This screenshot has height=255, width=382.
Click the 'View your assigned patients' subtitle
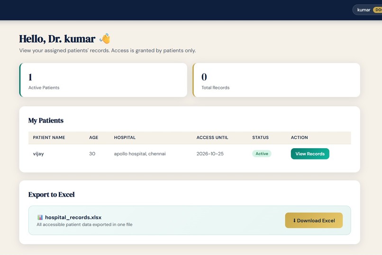pyautogui.click(x=108, y=50)
